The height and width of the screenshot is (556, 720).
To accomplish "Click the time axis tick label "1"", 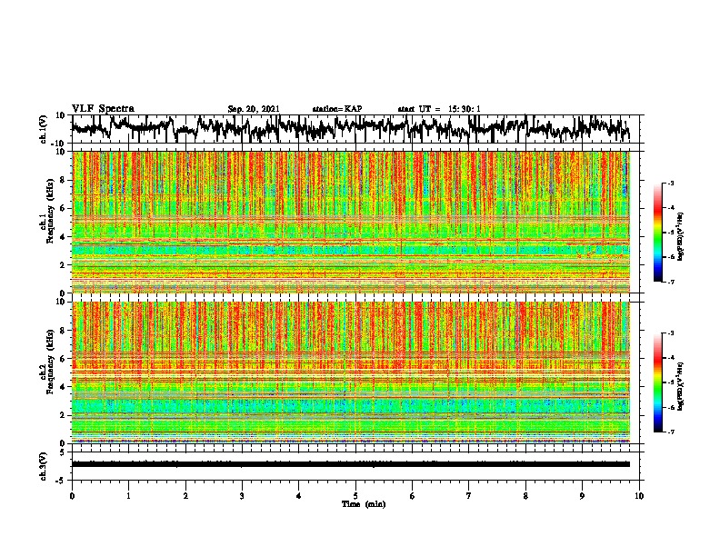I will [128, 496].
